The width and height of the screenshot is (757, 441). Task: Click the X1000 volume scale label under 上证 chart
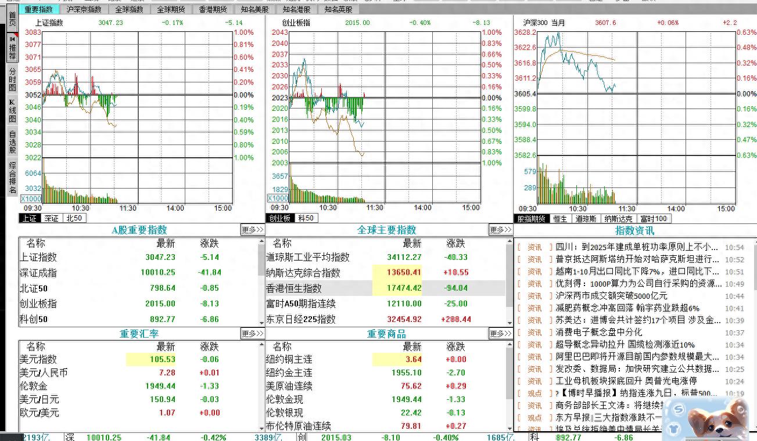30,198
